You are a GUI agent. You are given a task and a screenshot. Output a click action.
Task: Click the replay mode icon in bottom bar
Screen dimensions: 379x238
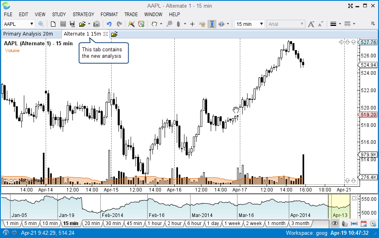click(x=345, y=223)
